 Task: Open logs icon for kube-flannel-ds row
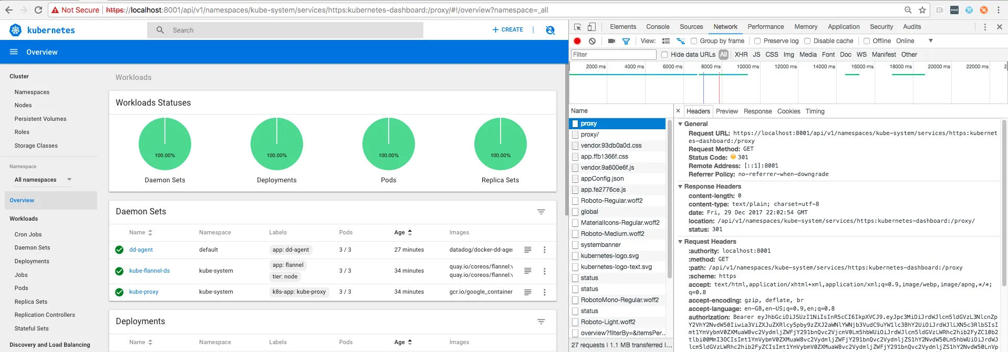(528, 271)
